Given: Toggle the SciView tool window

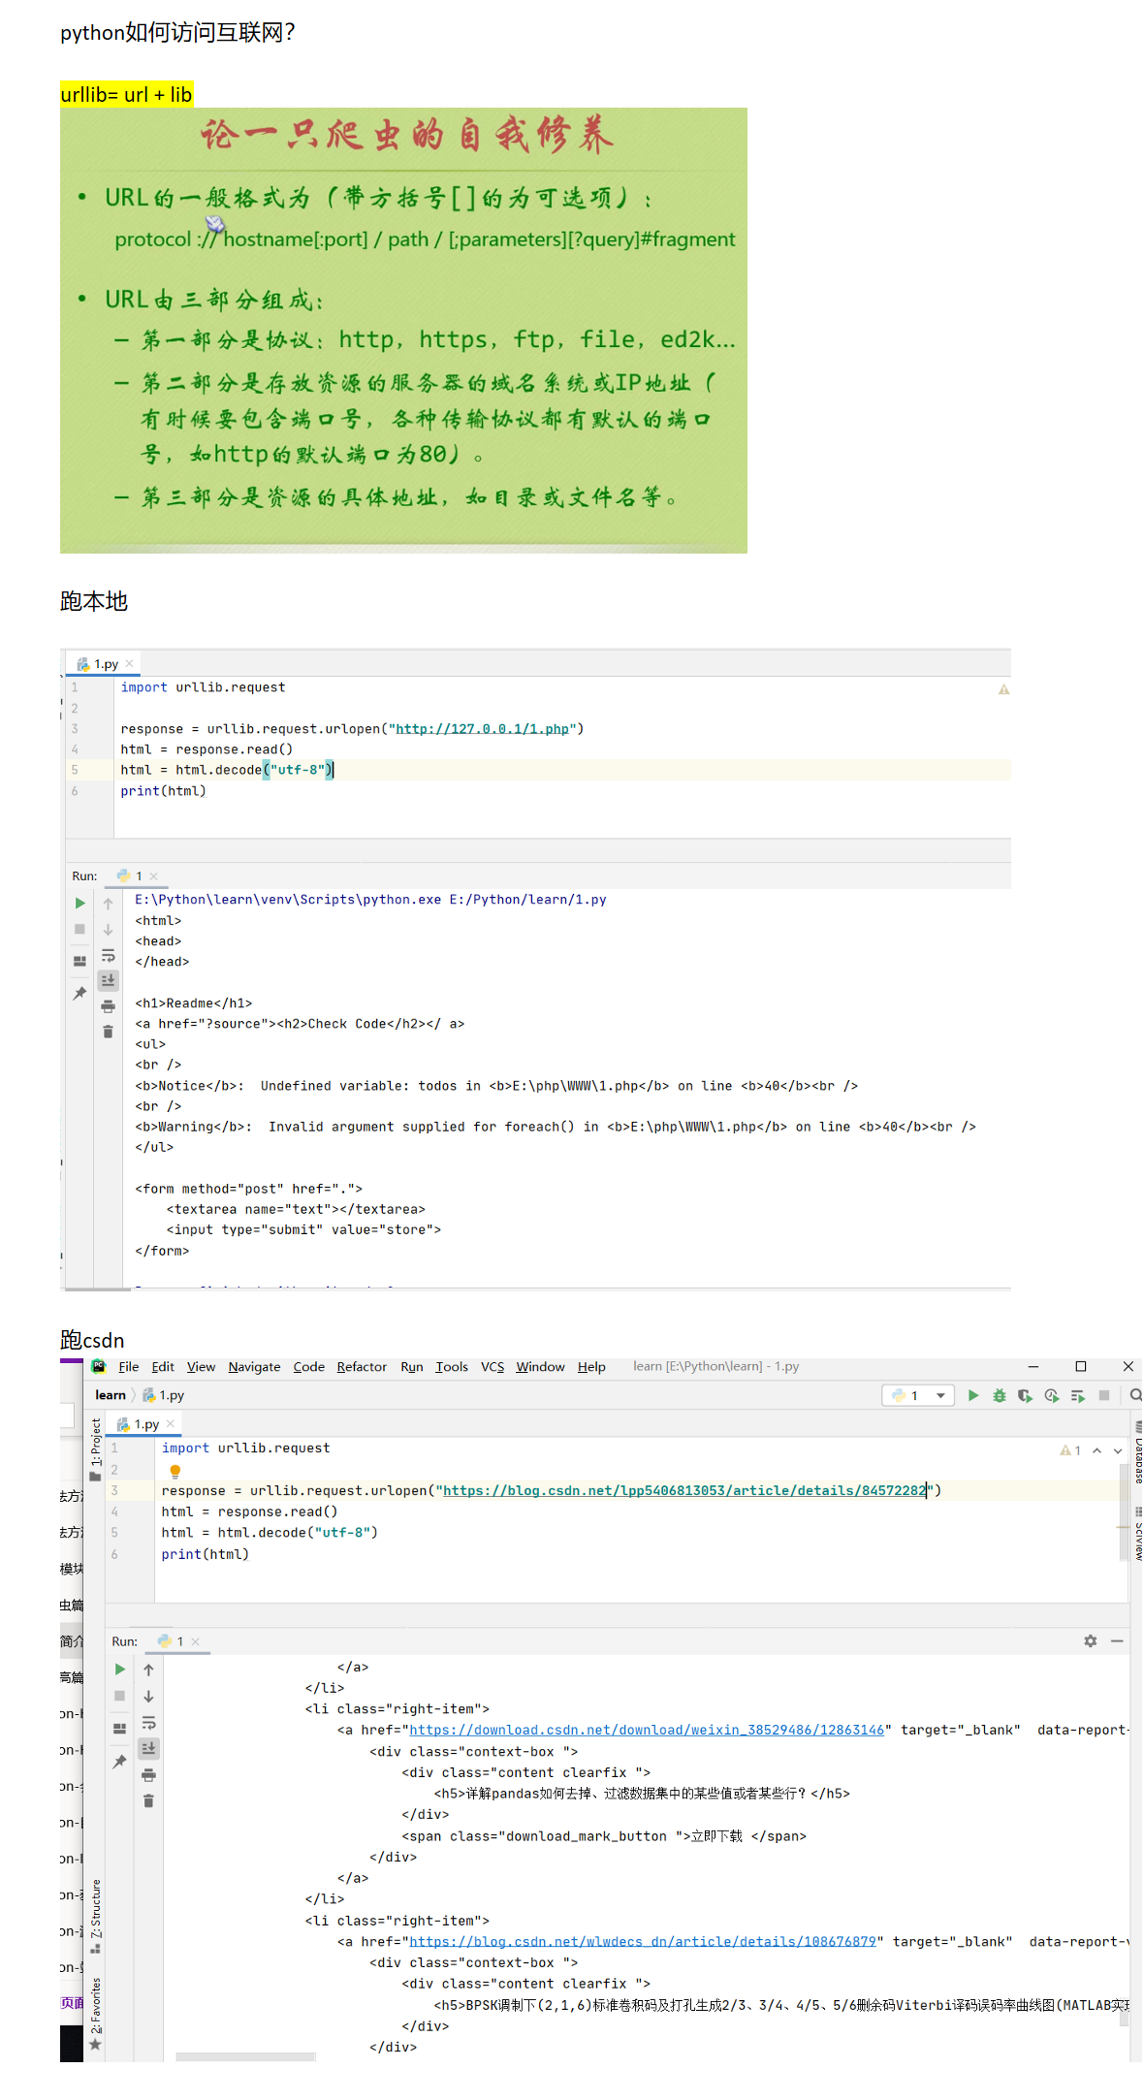Looking at the screenshot, I should (1137, 1534).
